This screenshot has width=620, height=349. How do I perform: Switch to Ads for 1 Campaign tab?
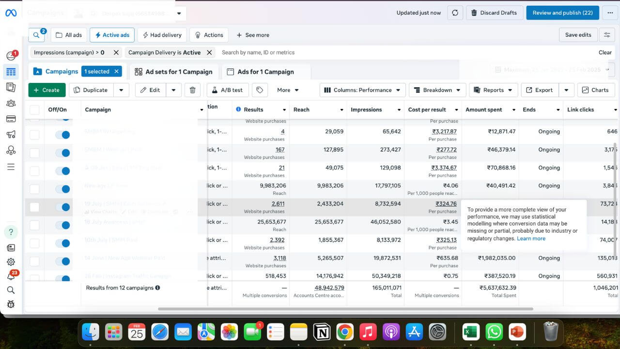point(260,72)
